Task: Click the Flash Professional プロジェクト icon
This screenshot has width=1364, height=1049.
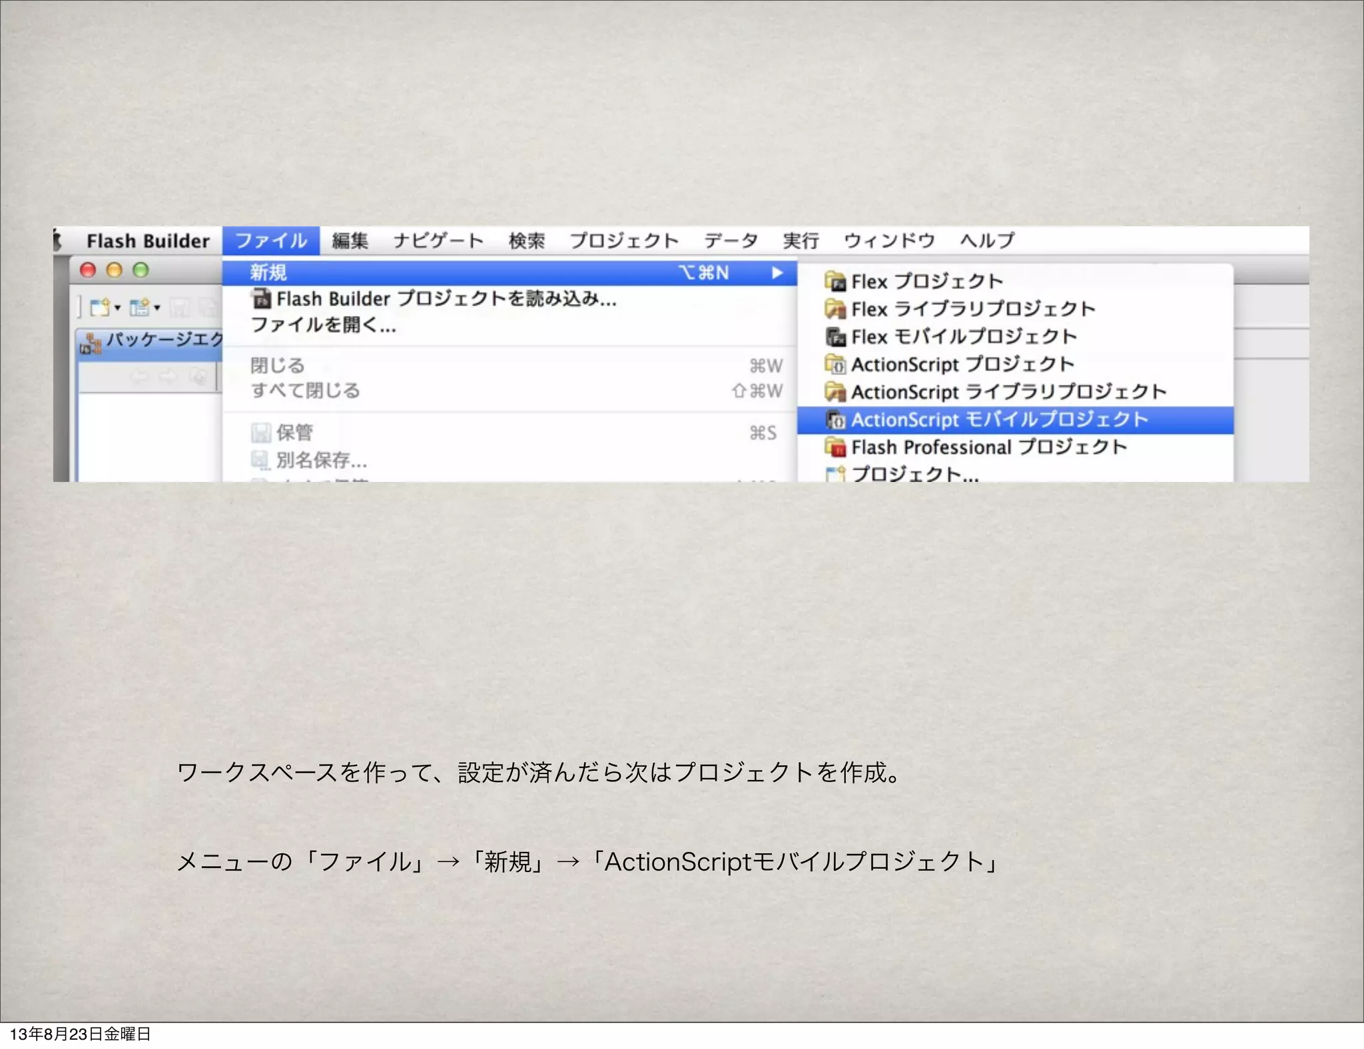Action: point(835,447)
